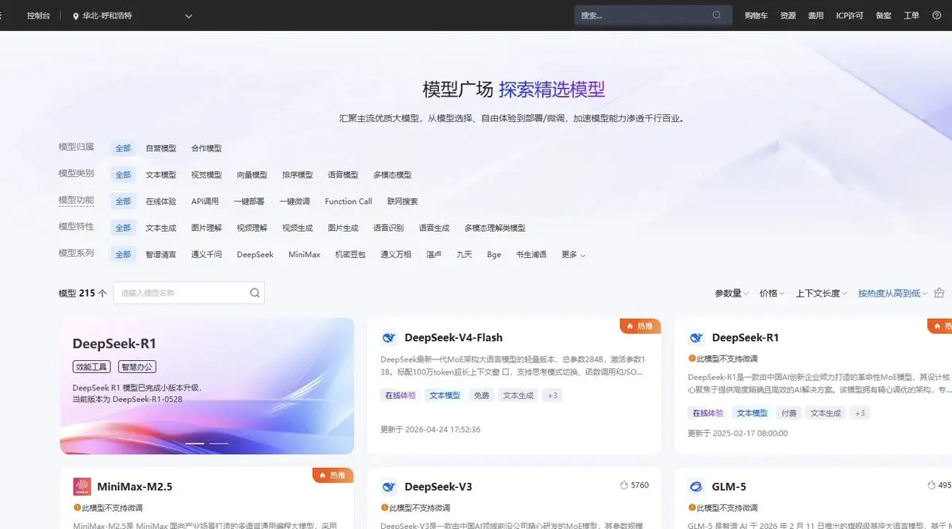
Task: Click the GLM-5 logo icon
Action: click(696, 486)
